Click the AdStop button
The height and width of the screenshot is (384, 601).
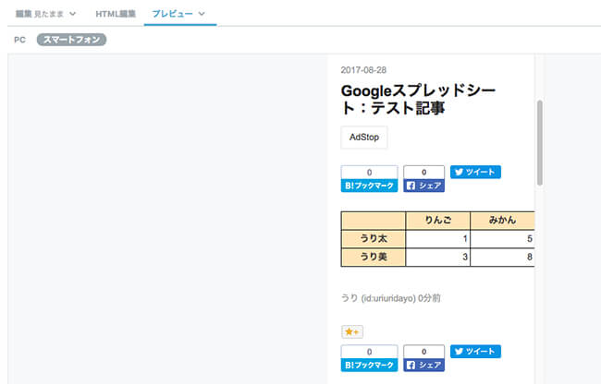364,137
